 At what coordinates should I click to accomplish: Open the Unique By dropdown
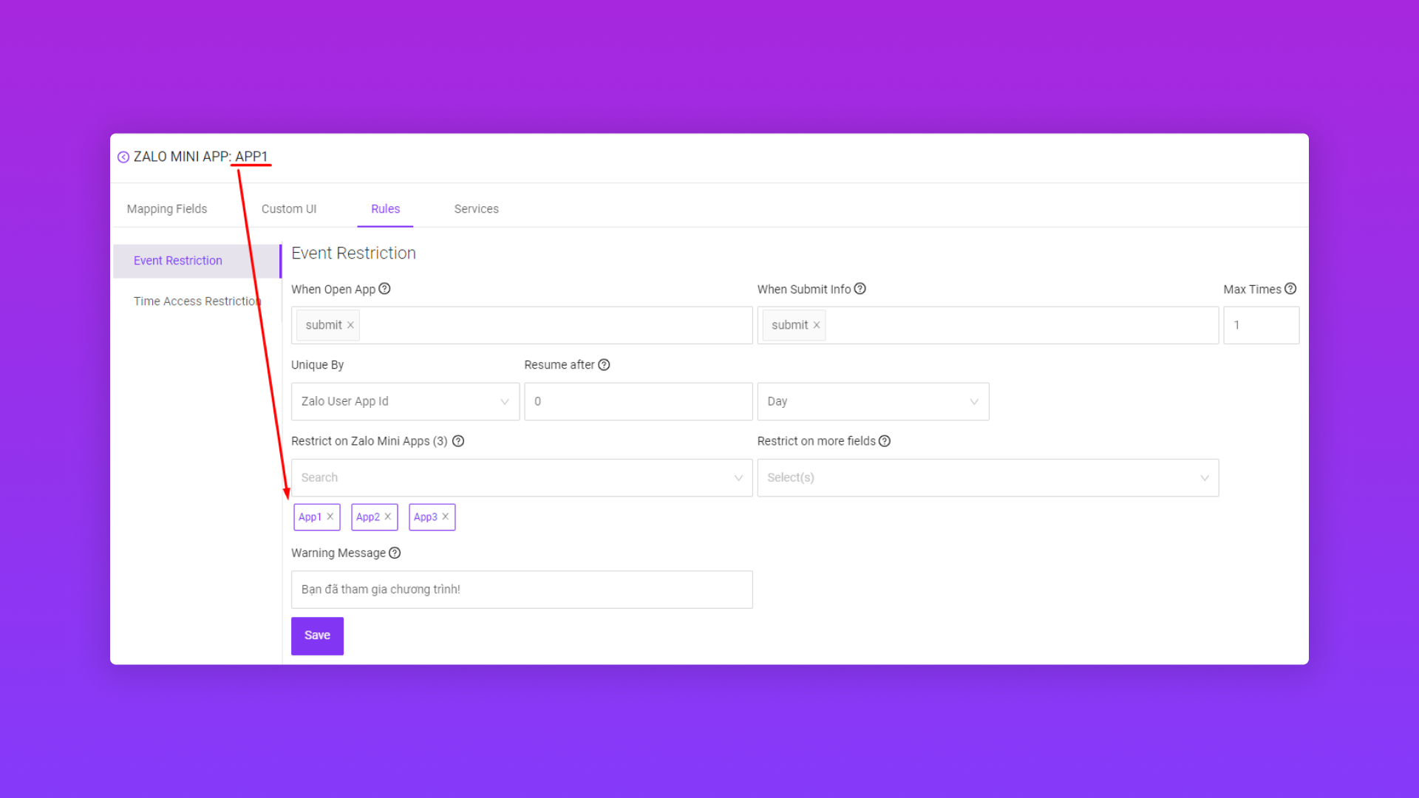pyautogui.click(x=405, y=401)
